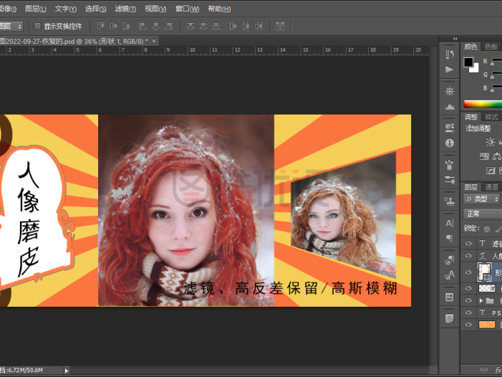This screenshot has width=502, height=377.
Task: Open the 帮助(H) menu
Action: [219, 9]
